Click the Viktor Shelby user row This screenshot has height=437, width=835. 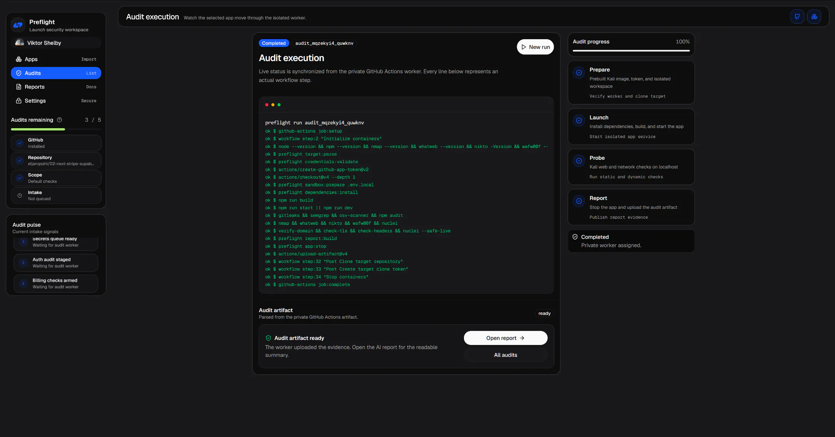point(56,43)
